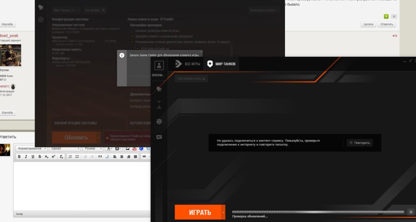This screenshot has height=222, width=416.
Task: Increase indent in forum editor
Action: 92,157
